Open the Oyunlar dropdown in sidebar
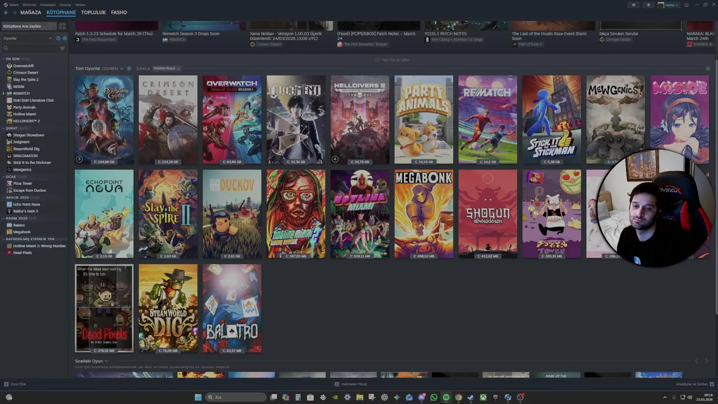Viewport: 718px width, 404px height. pyautogui.click(x=27, y=38)
